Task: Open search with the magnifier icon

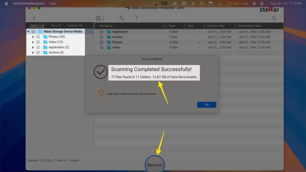Action: point(274,18)
